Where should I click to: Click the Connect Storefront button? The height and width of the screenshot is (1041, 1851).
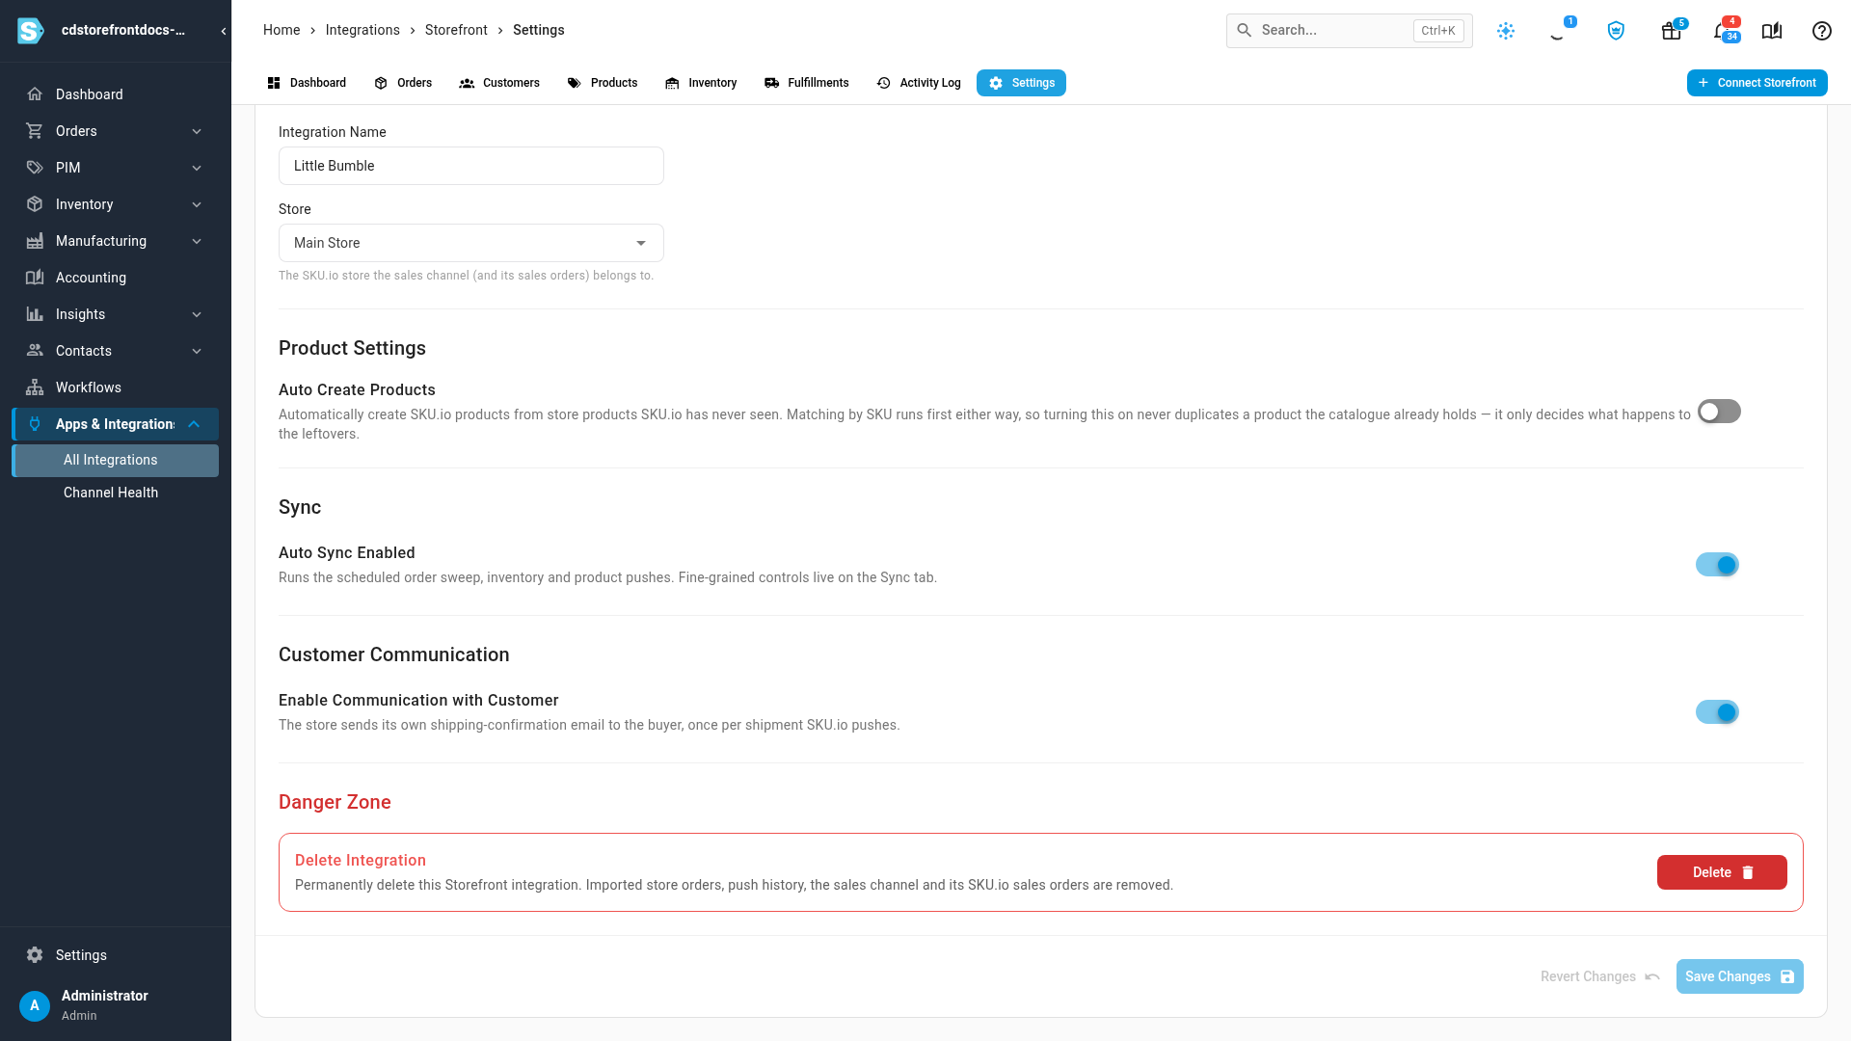[1757, 83]
